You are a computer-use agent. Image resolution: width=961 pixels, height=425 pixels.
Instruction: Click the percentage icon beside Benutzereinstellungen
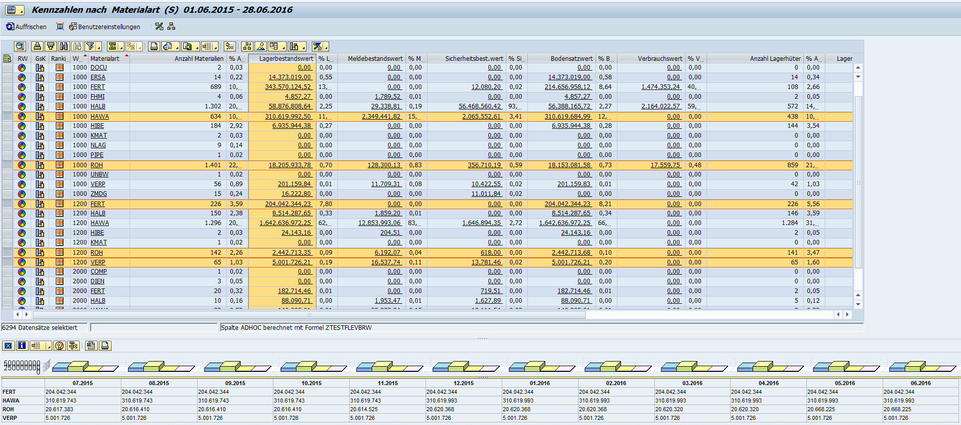coord(159,27)
